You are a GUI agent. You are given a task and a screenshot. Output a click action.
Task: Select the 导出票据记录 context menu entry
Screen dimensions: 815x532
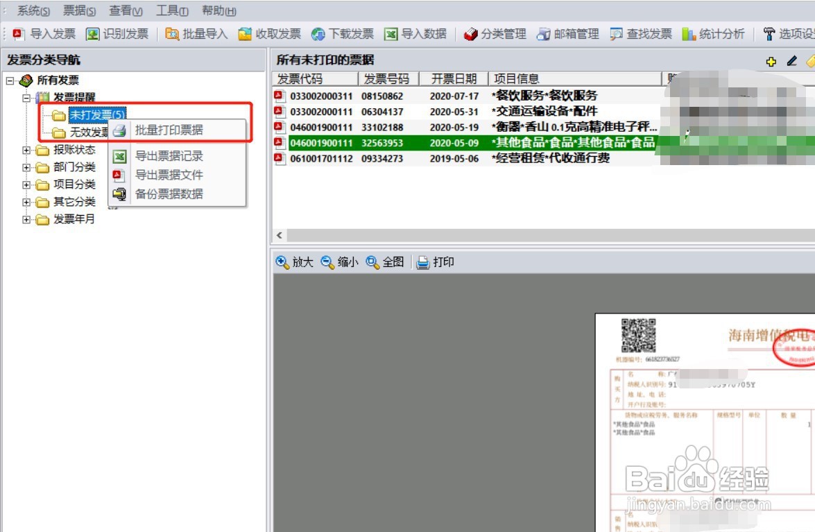(170, 155)
